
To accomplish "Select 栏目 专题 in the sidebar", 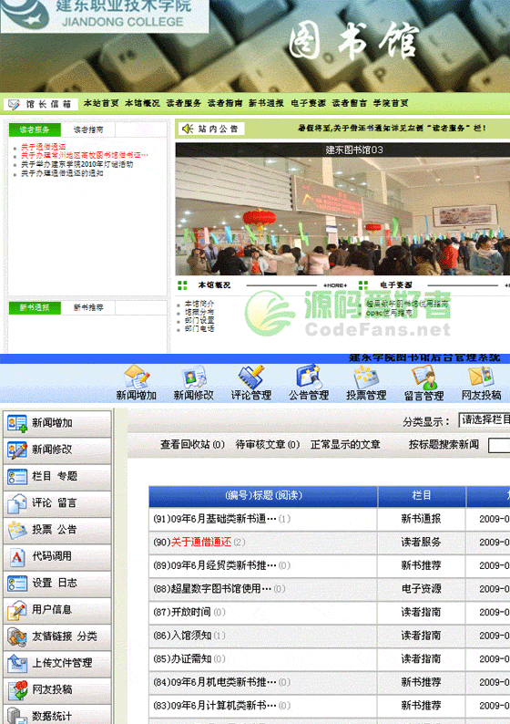I will (x=57, y=476).
